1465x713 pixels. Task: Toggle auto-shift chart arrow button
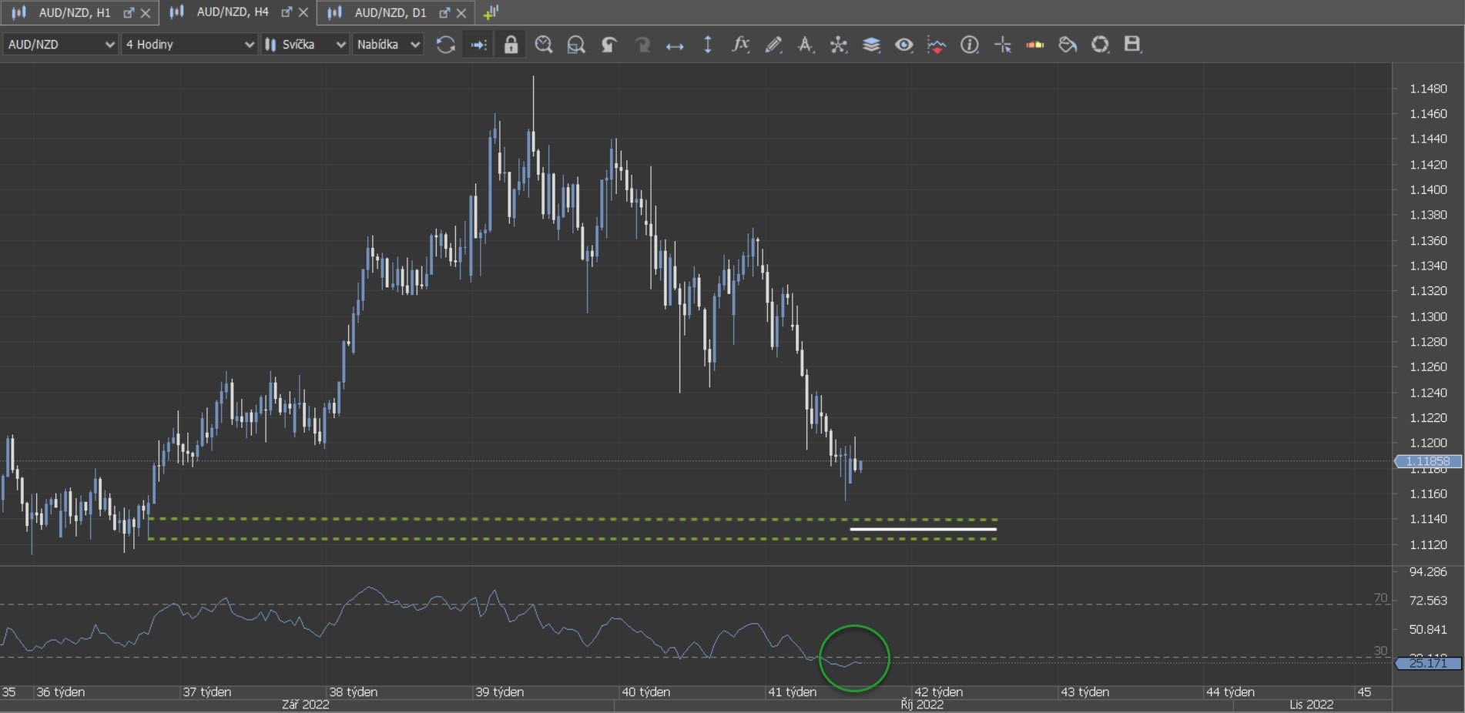478,45
